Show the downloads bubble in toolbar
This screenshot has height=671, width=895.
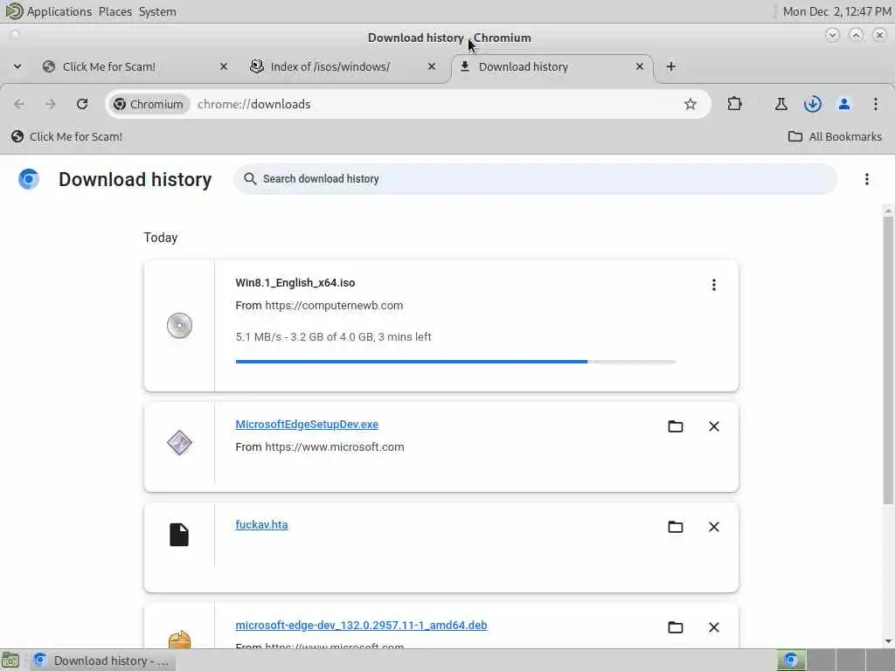point(812,104)
